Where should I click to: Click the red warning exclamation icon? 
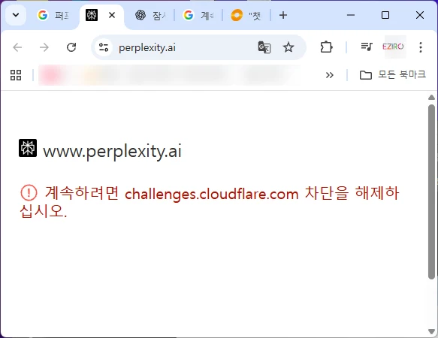pyautogui.click(x=29, y=193)
